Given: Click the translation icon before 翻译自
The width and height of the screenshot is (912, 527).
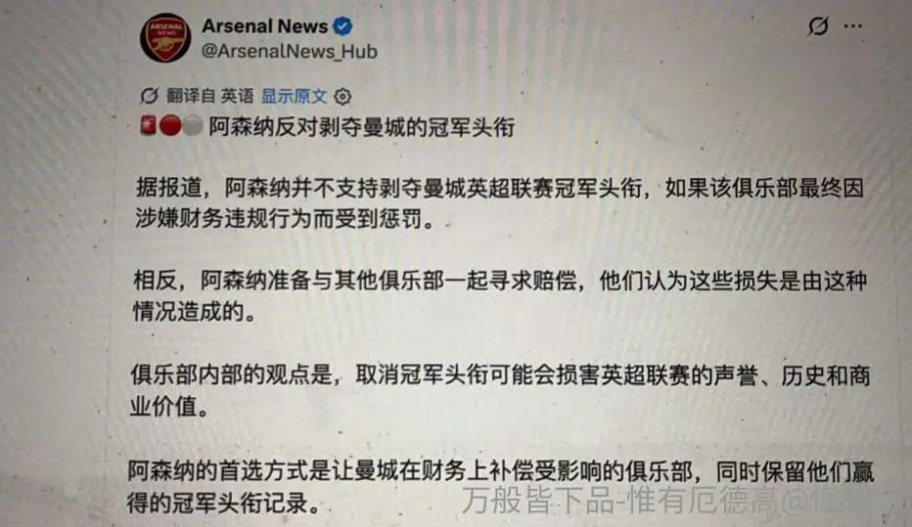Looking at the screenshot, I should 150,96.
